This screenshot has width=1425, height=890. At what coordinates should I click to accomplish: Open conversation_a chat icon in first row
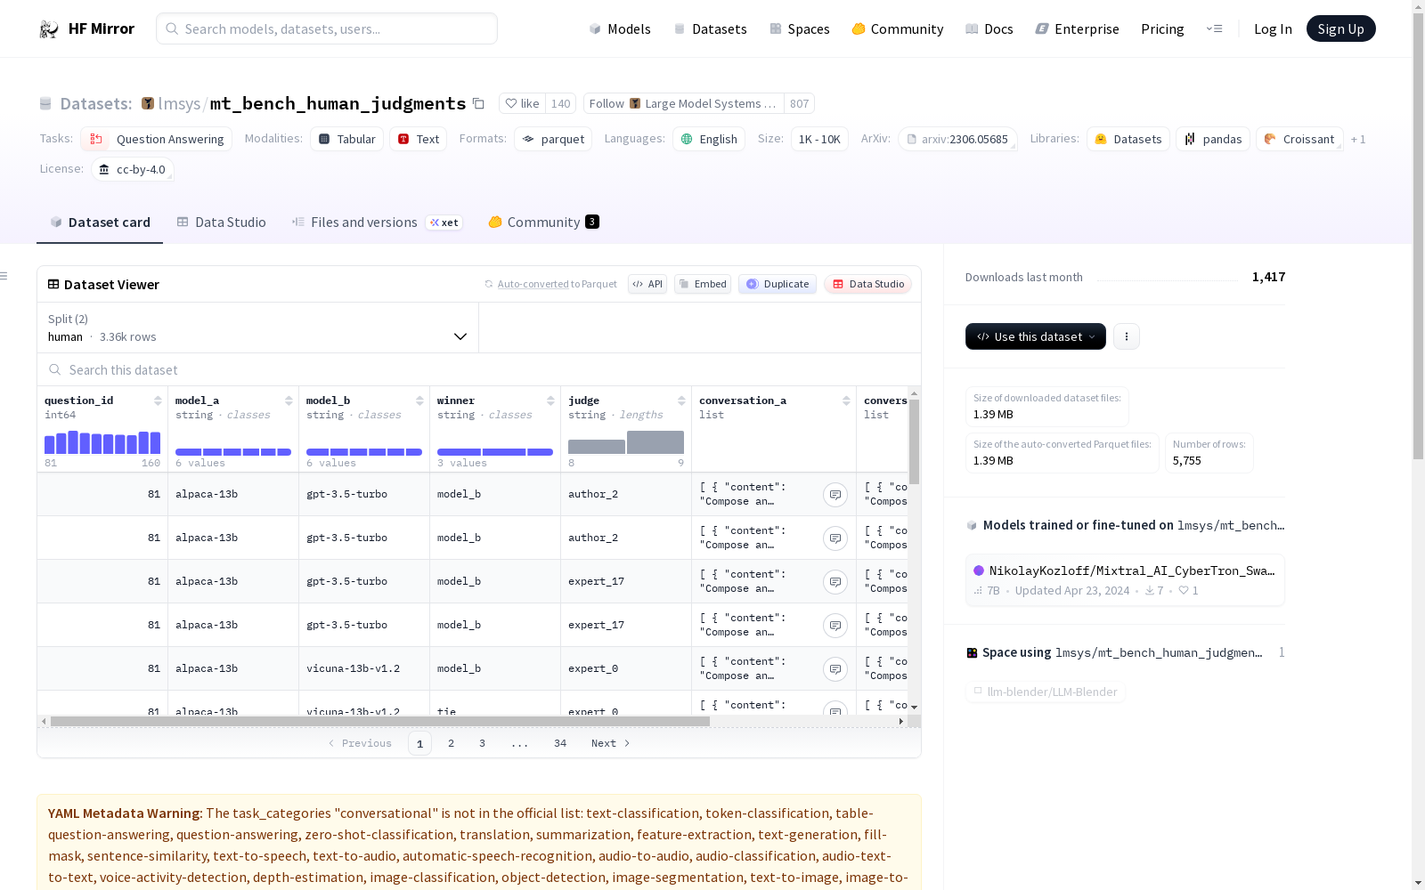pyautogui.click(x=835, y=495)
